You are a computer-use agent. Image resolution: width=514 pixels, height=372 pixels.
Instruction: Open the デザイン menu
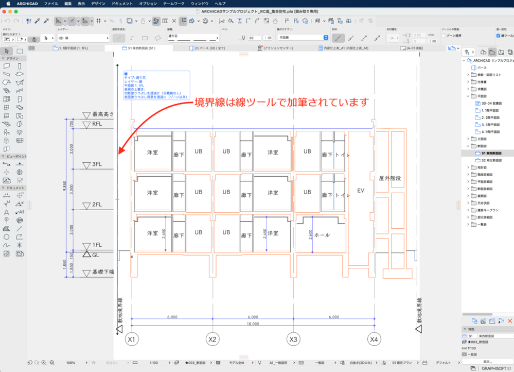(x=98, y=4)
